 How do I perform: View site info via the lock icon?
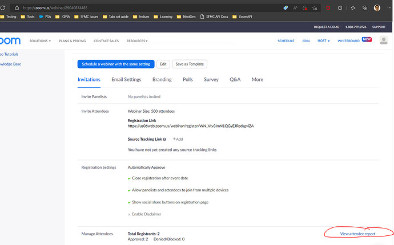coord(17,8)
